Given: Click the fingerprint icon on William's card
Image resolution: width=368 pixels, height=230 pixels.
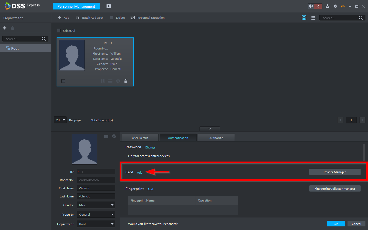Looking at the screenshot, I should (118, 81).
